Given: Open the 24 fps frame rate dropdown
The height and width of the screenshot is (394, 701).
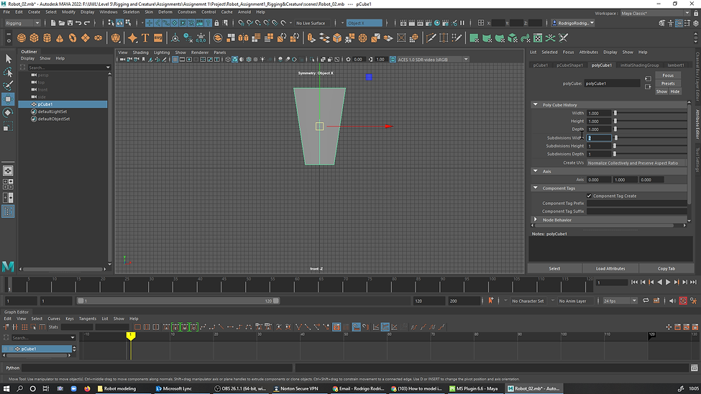Looking at the screenshot, I should 620,301.
